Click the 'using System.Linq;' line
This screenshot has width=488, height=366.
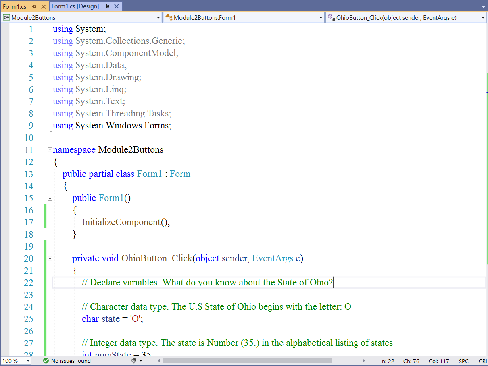[x=90, y=89]
